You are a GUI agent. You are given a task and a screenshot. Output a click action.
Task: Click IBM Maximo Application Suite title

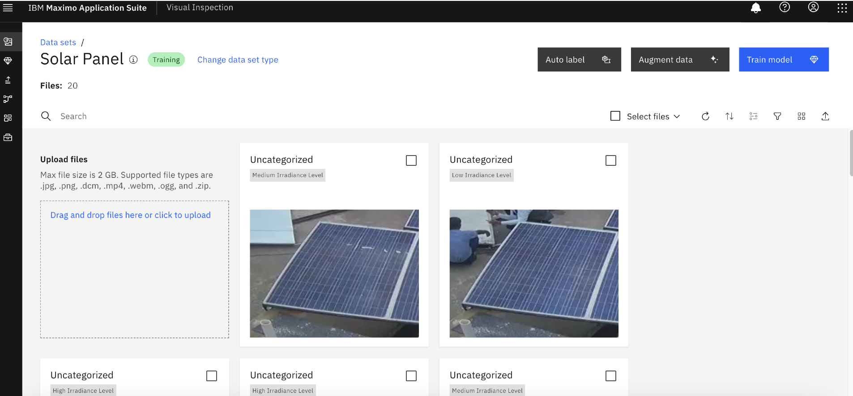click(x=87, y=8)
